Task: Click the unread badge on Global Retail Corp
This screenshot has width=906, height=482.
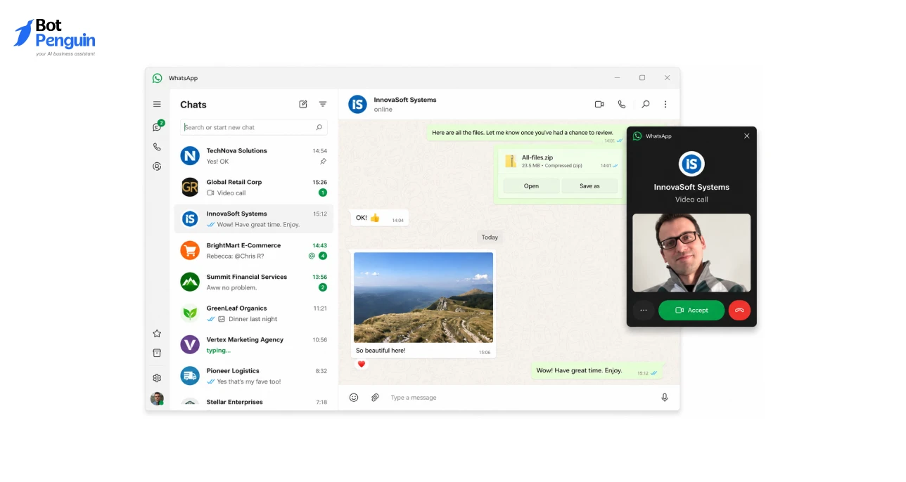Action: coord(323,193)
